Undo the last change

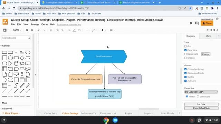point(39,30)
